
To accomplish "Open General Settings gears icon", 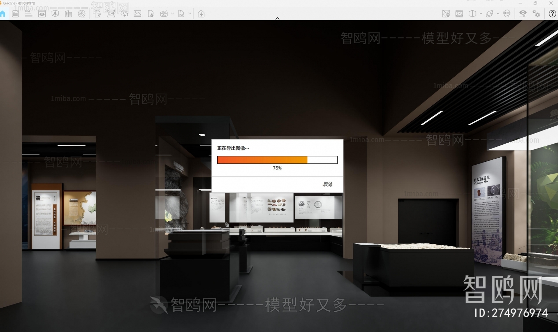I will pyautogui.click(x=536, y=14).
